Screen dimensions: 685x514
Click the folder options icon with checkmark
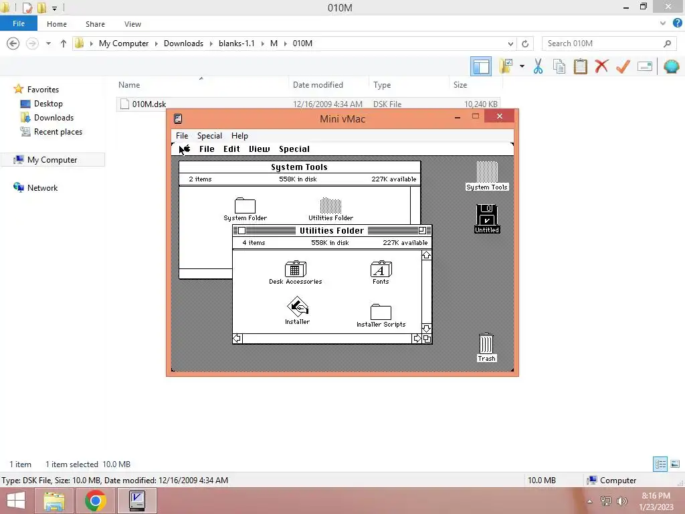tap(506, 66)
